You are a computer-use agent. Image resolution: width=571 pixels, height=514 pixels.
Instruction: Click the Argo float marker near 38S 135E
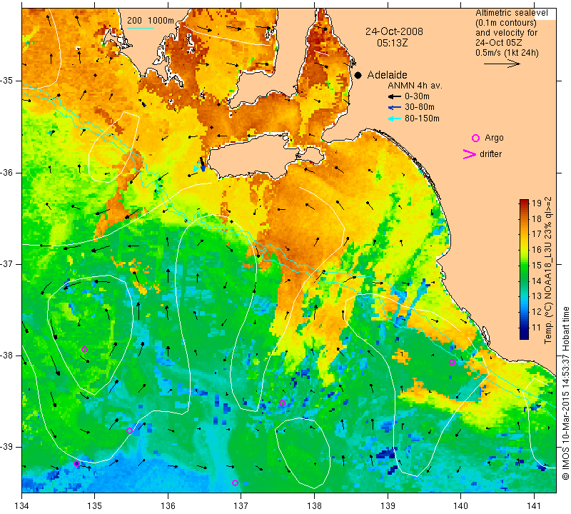pyautogui.click(x=84, y=349)
